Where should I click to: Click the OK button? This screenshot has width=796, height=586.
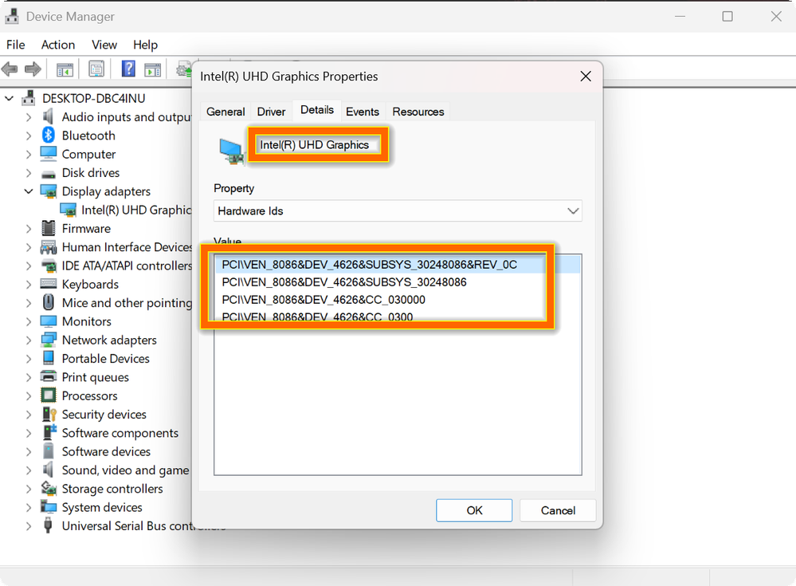coord(474,510)
